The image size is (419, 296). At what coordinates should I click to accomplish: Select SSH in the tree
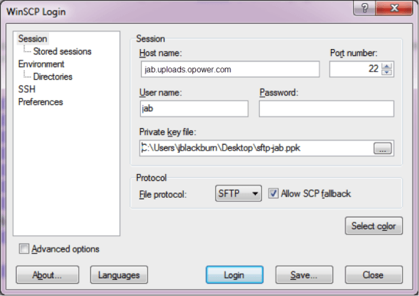27,89
